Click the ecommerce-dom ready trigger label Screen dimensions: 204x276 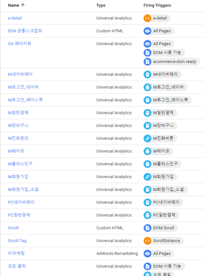tap(175, 61)
